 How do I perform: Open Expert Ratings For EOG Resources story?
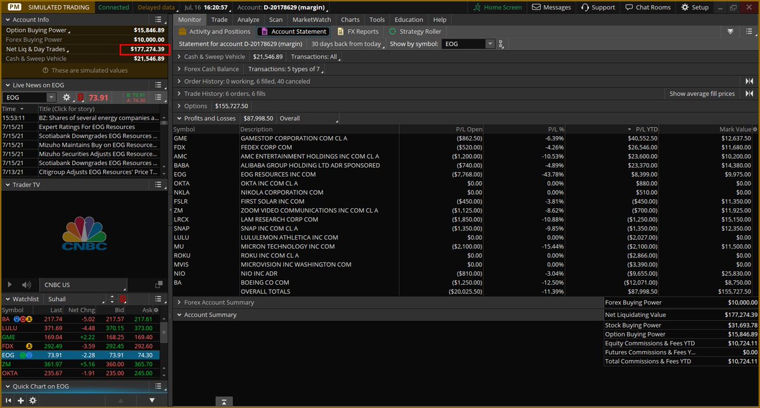(x=87, y=127)
